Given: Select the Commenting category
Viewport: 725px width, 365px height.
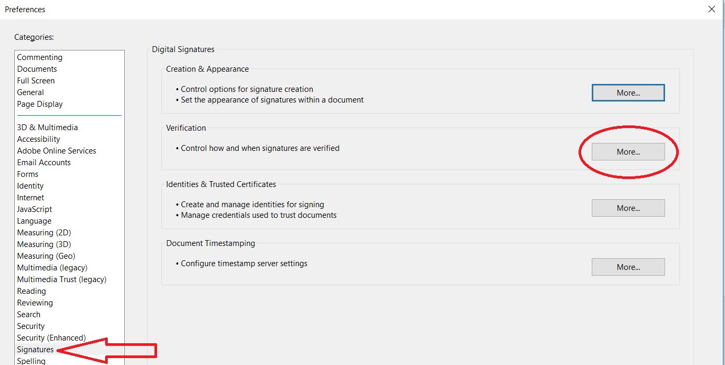Looking at the screenshot, I should (40, 57).
